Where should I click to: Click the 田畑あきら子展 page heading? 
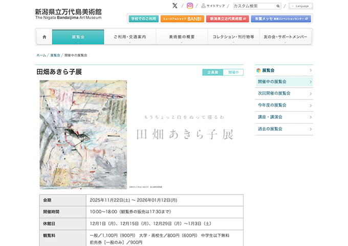59,72
